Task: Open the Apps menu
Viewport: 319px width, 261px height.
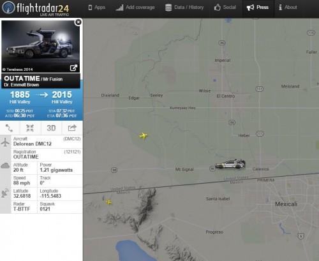Action: 97,8
